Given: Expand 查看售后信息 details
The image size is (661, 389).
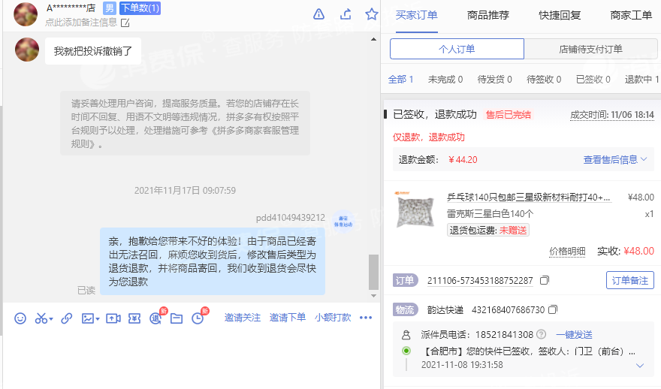Looking at the screenshot, I should 615,160.
